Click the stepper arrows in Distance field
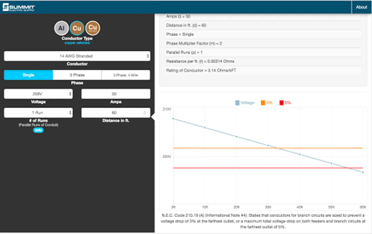 (145, 113)
